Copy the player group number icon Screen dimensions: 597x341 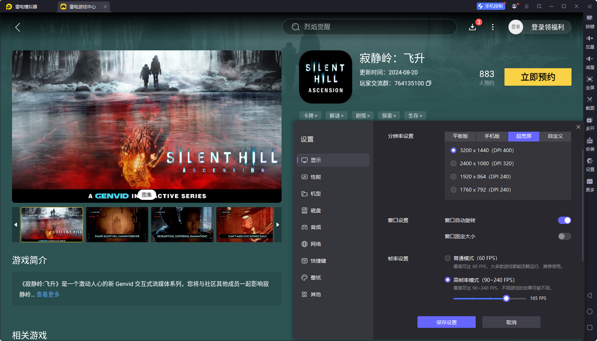pyautogui.click(x=429, y=83)
